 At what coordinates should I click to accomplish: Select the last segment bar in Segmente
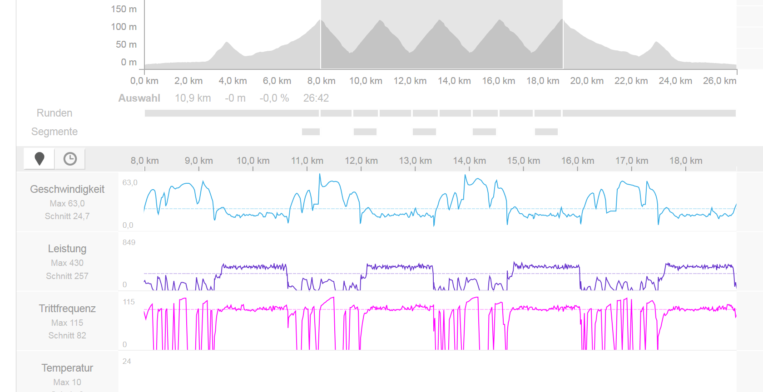point(546,132)
